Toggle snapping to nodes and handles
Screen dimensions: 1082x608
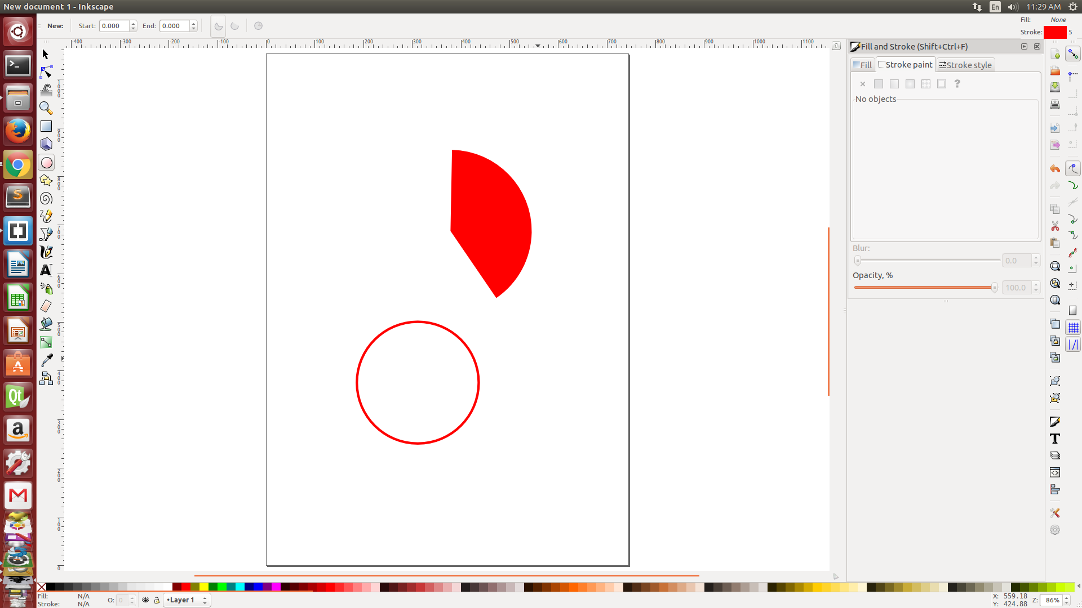(x=1073, y=168)
